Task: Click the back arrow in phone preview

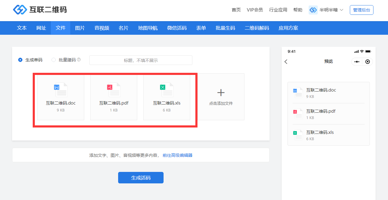Action: (x=286, y=62)
